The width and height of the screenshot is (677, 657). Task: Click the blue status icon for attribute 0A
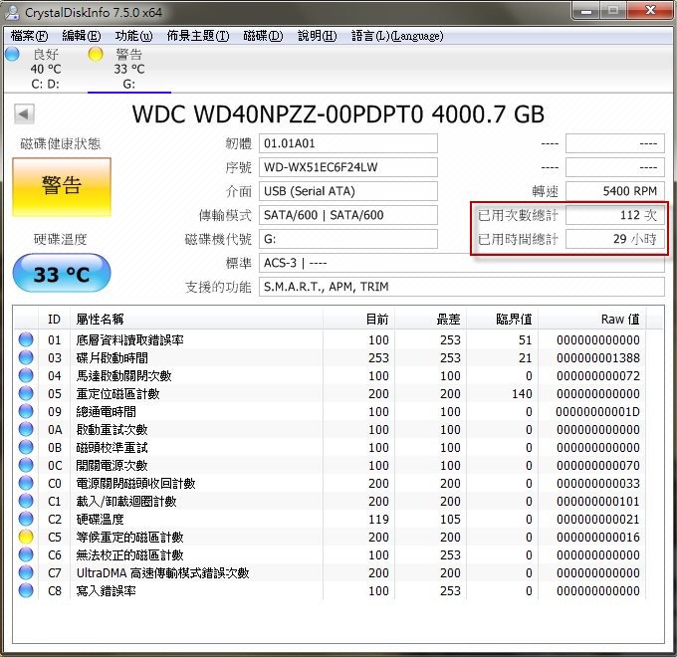click(x=26, y=429)
